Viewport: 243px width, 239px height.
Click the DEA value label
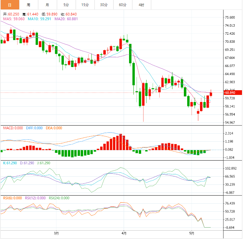pyautogui.click(x=54, y=128)
